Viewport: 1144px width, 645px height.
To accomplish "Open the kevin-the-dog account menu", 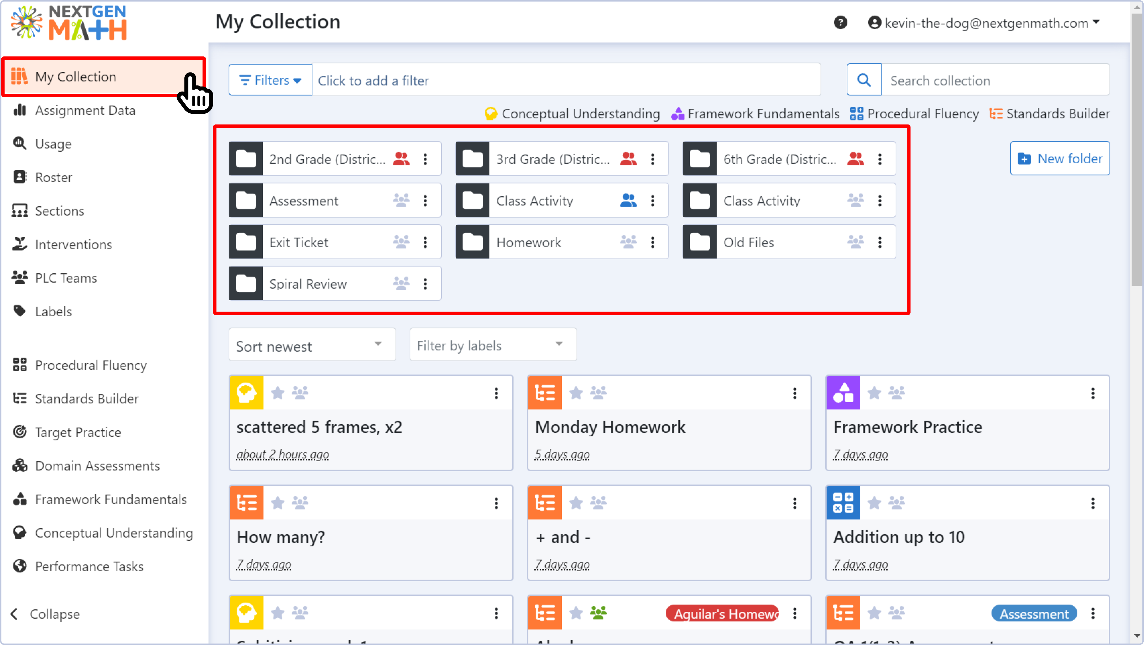I will pyautogui.click(x=984, y=23).
